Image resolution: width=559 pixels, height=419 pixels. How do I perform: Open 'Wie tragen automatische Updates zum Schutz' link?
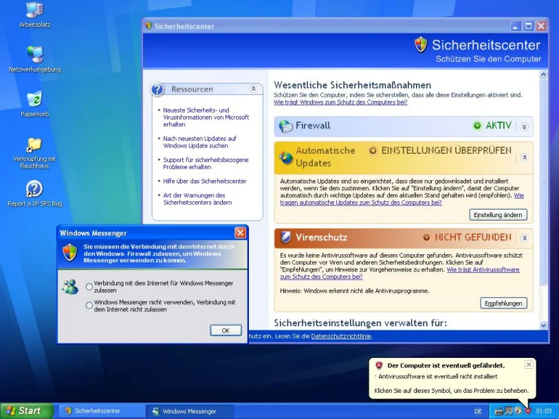pos(361,203)
